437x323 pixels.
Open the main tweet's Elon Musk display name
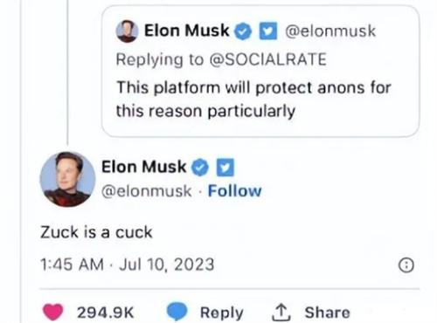[144, 167]
